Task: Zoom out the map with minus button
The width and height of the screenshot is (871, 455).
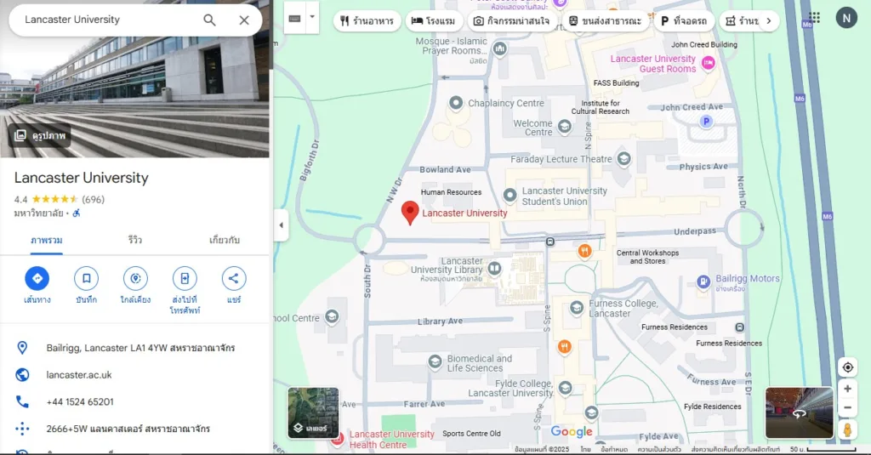Action: click(x=847, y=408)
